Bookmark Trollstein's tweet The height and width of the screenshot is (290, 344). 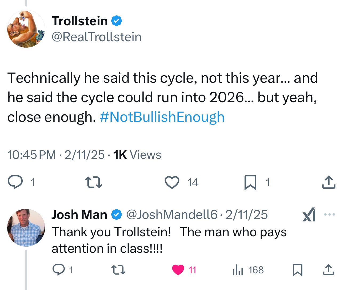click(x=250, y=183)
